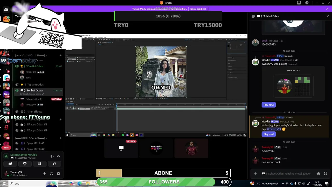Open the Wordle No. 1672 result card
Image resolution: width=332 pixels, height=187 pixels.
tap(293, 83)
